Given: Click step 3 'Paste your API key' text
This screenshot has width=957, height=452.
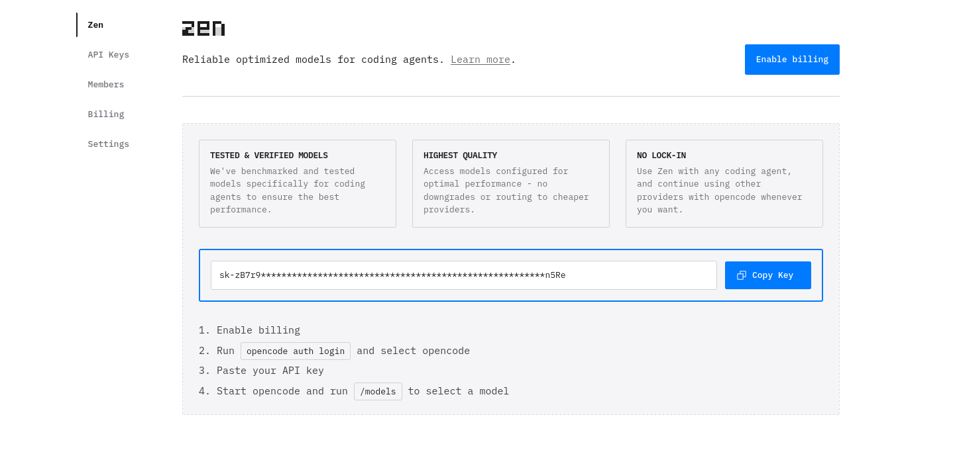Looking at the screenshot, I should click(x=270, y=371).
